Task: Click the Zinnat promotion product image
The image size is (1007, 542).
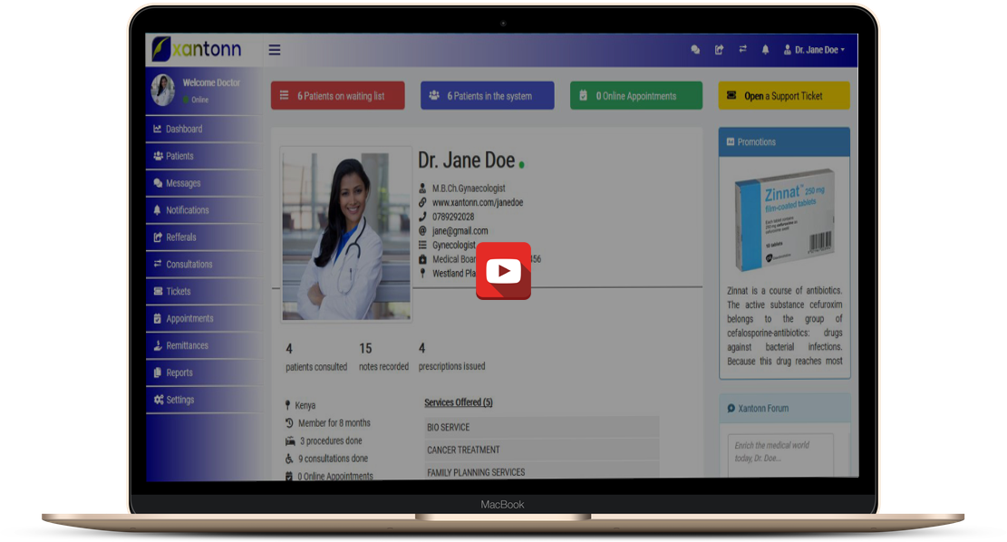Action: pyautogui.click(x=784, y=220)
